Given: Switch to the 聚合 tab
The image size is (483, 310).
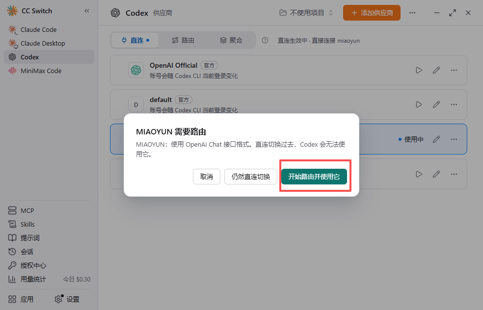Looking at the screenshot, I should click(x=231, y=40).
